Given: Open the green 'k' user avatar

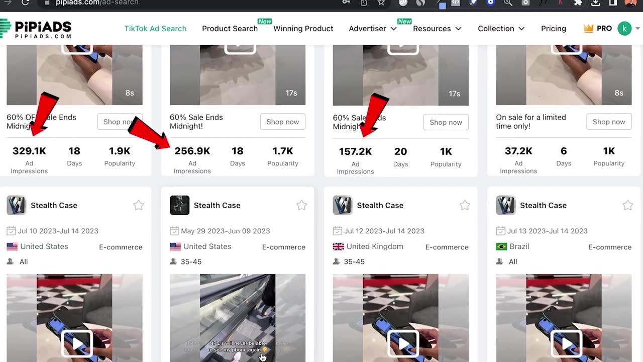Looking at the screenshot, I should click(x=624, y=28).
